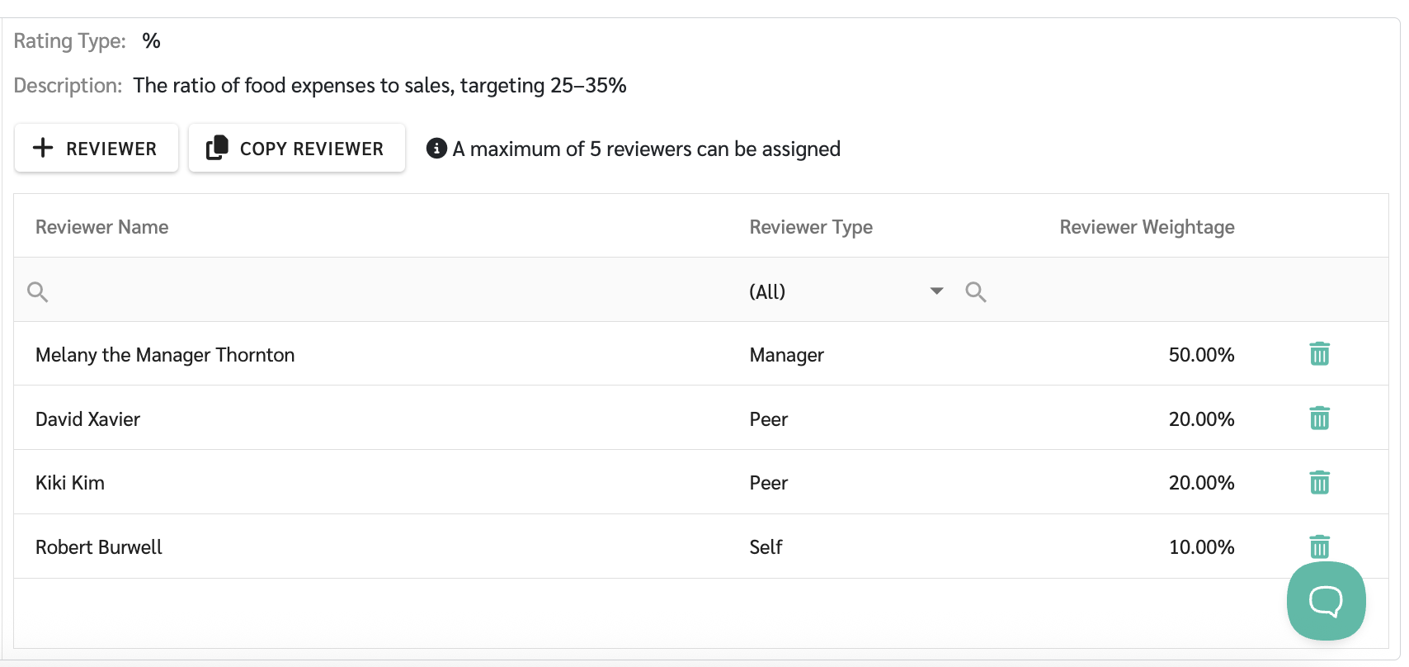1409x667 pixels.
Task: Click Robert Burwell's 10.00% weightage cell
Action: click(1201, 547)
